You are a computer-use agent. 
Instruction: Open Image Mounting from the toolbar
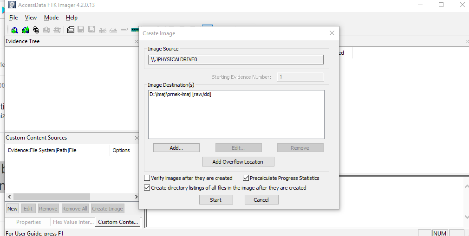click(36, 30)
